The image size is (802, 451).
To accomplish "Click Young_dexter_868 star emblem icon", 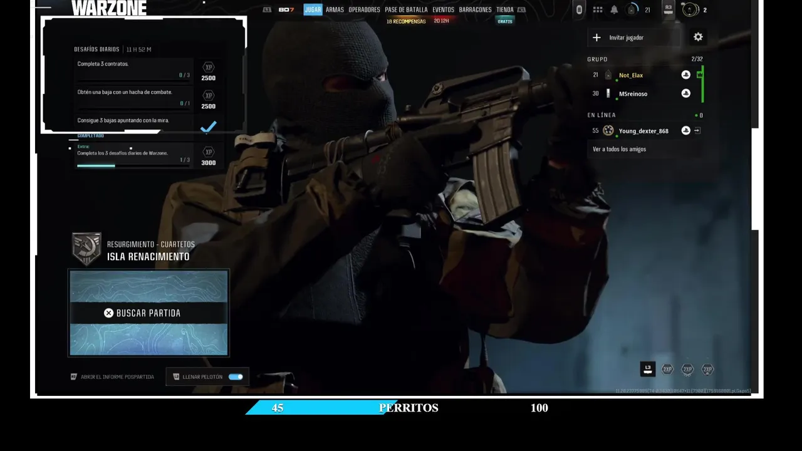I will 608,130.
